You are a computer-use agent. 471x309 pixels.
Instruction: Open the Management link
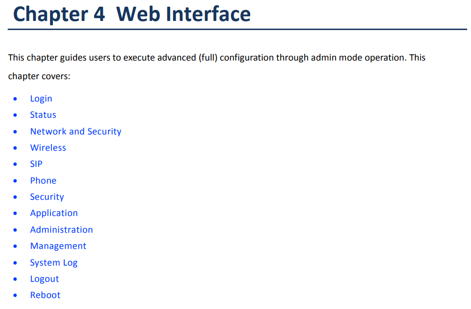click(x=58, y=246)
